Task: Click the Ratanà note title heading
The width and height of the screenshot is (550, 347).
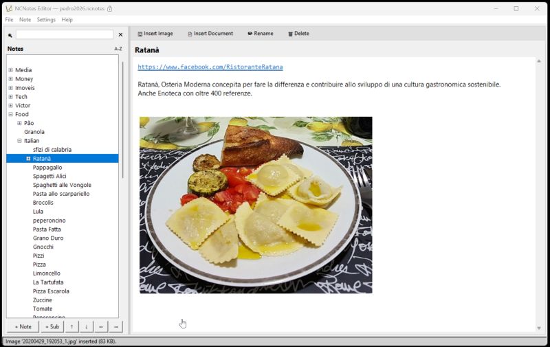Action: [147, 50]
